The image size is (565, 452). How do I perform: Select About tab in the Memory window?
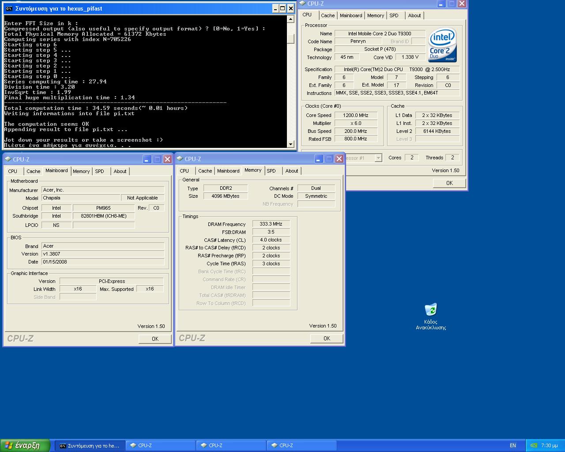point(292,171)
